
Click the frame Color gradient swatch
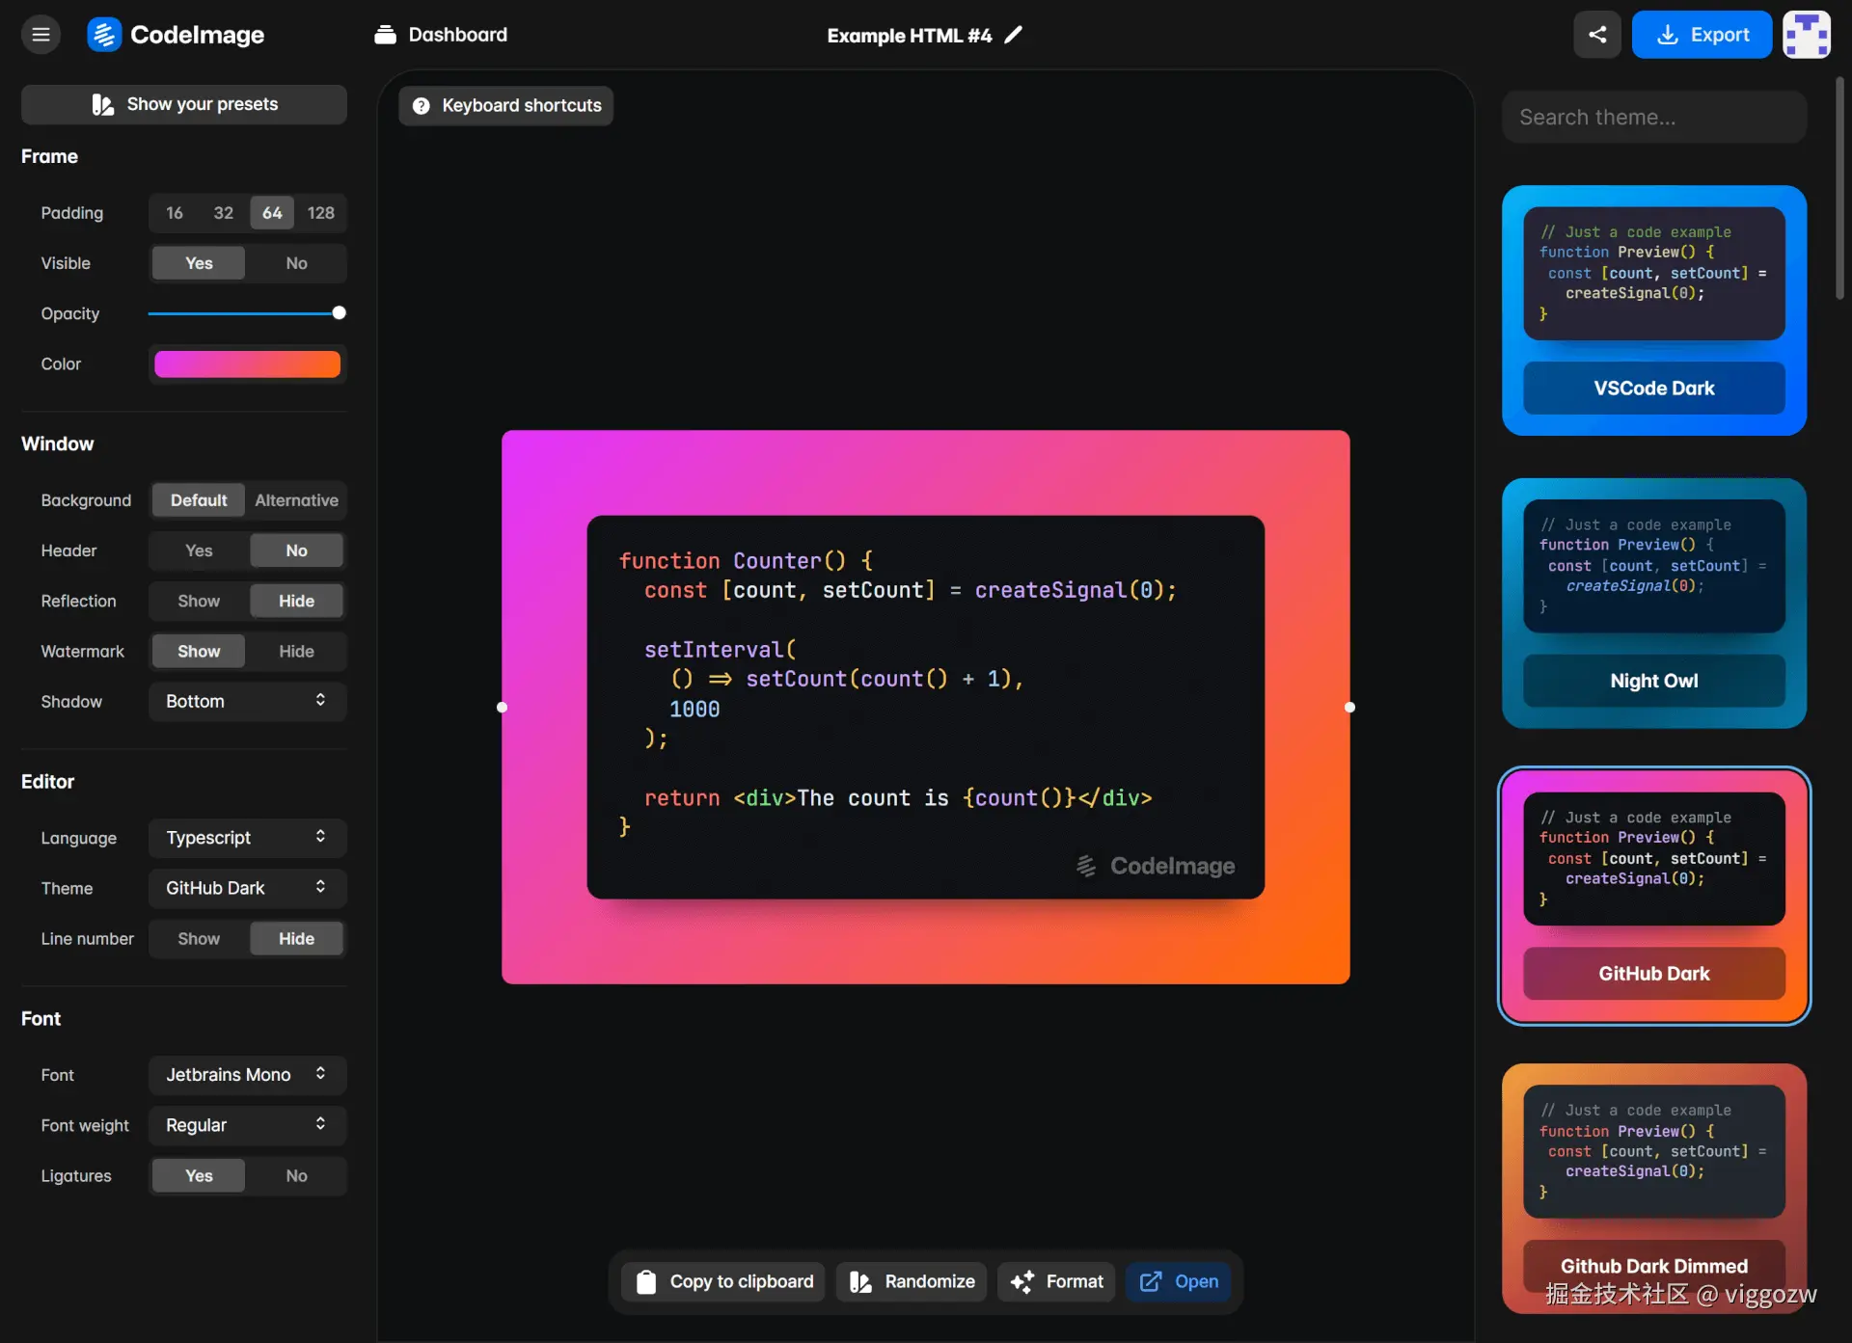[247, 363]
